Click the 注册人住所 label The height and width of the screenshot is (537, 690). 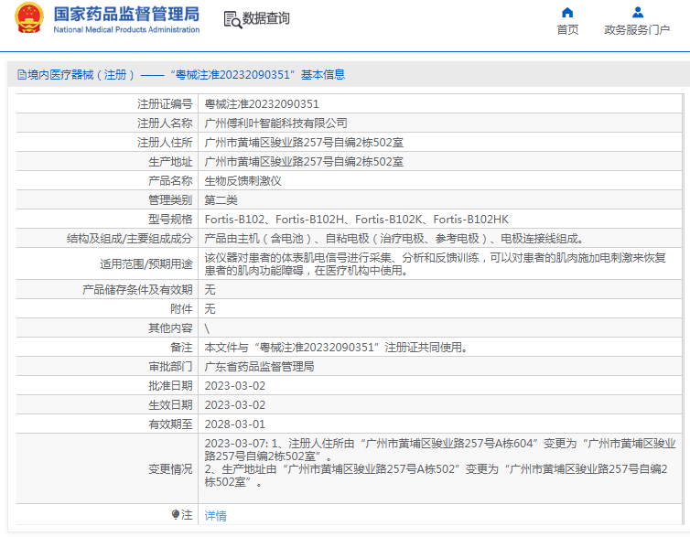(165, 143)
